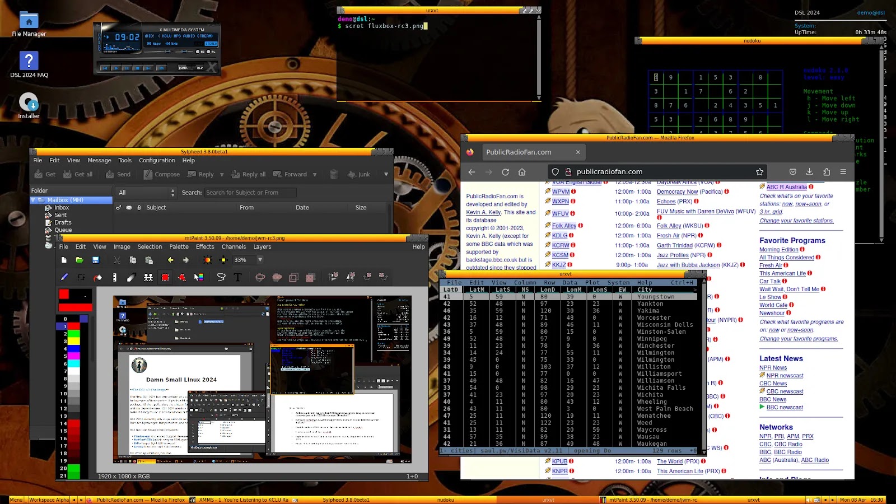This screenshot has width=896, height=504.
Task: Click mtPaint's save floppy icon
Action: [96, 260]
